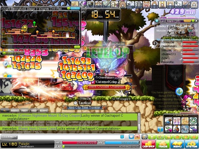Switch chat to the BUDDIES tab
This screenshot has height=149, width=199.
coord(15,111)
